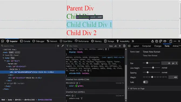Show more tools chevron
Screen dimensions: 181x102
pos(133,41)
